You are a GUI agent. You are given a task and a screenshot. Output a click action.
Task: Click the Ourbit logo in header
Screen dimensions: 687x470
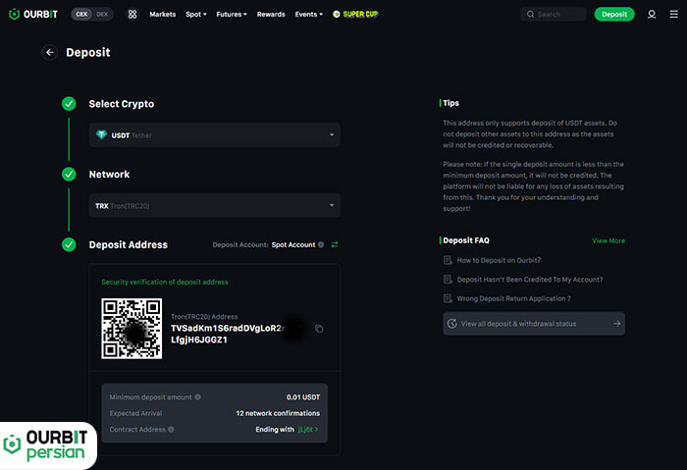(x=33, y=14)
